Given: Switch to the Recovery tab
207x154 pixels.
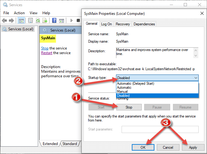Looking at the screenshot, I should coord(123,24).
